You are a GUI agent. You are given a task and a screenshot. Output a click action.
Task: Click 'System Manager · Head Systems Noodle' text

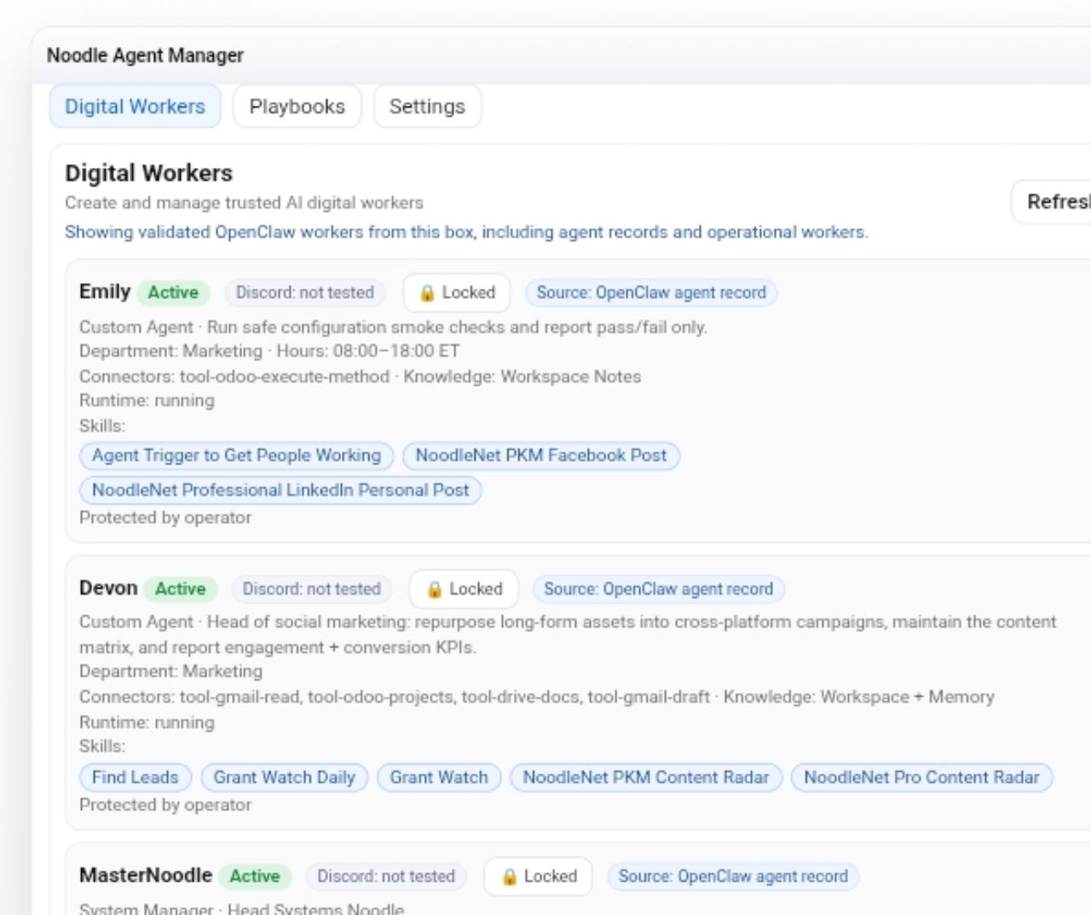(x=242, y=908)
